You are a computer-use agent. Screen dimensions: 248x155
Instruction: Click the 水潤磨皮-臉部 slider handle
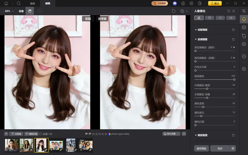coord(207,89)
